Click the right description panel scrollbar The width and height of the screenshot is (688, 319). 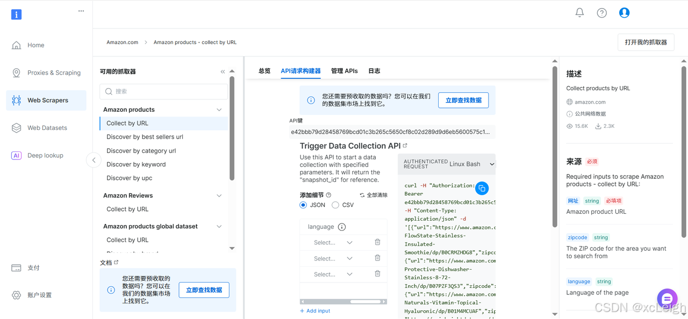[684, 152]
